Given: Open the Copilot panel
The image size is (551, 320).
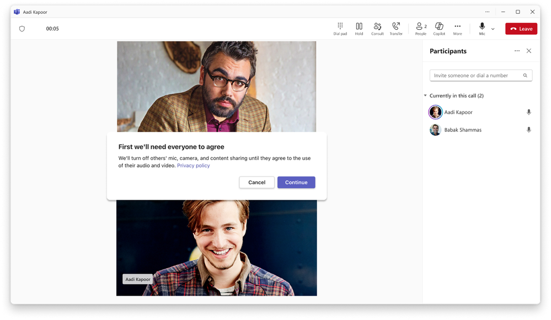Looking at the screenshot, I should click(439, 28).
